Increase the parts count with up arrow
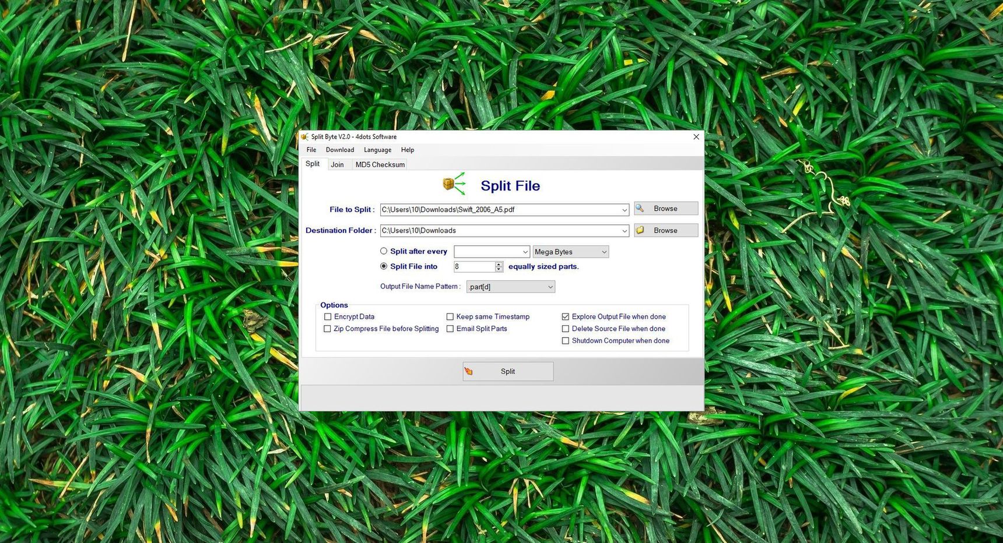The height and width of the screenshot is (543, 1003). coord(499,264)
